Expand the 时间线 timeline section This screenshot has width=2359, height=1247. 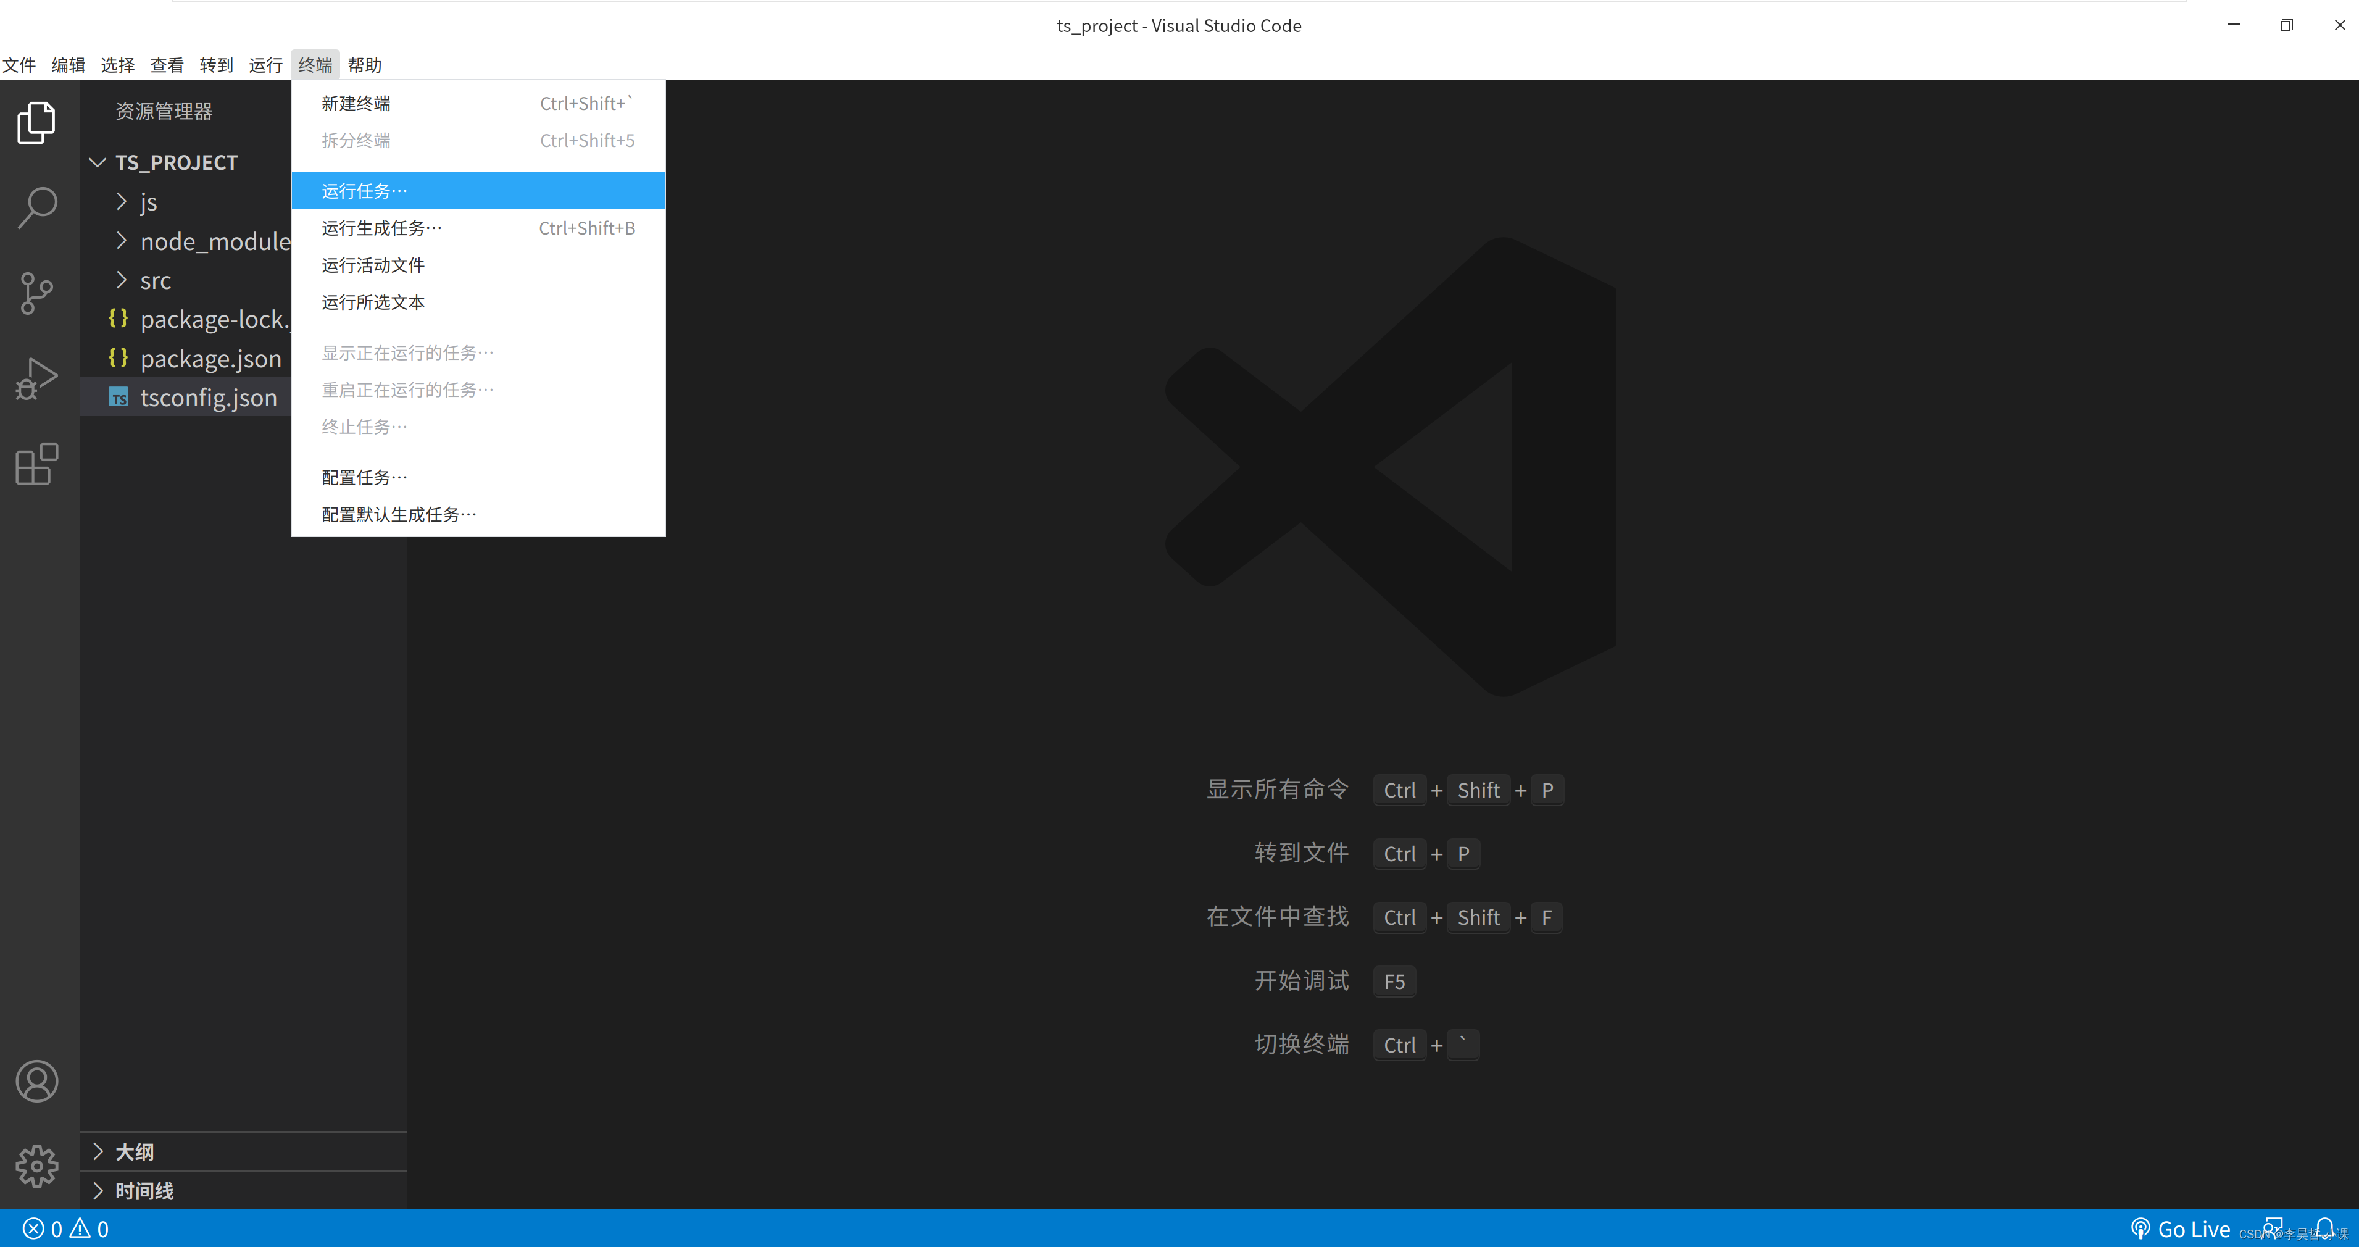(x=244, y=1190)
